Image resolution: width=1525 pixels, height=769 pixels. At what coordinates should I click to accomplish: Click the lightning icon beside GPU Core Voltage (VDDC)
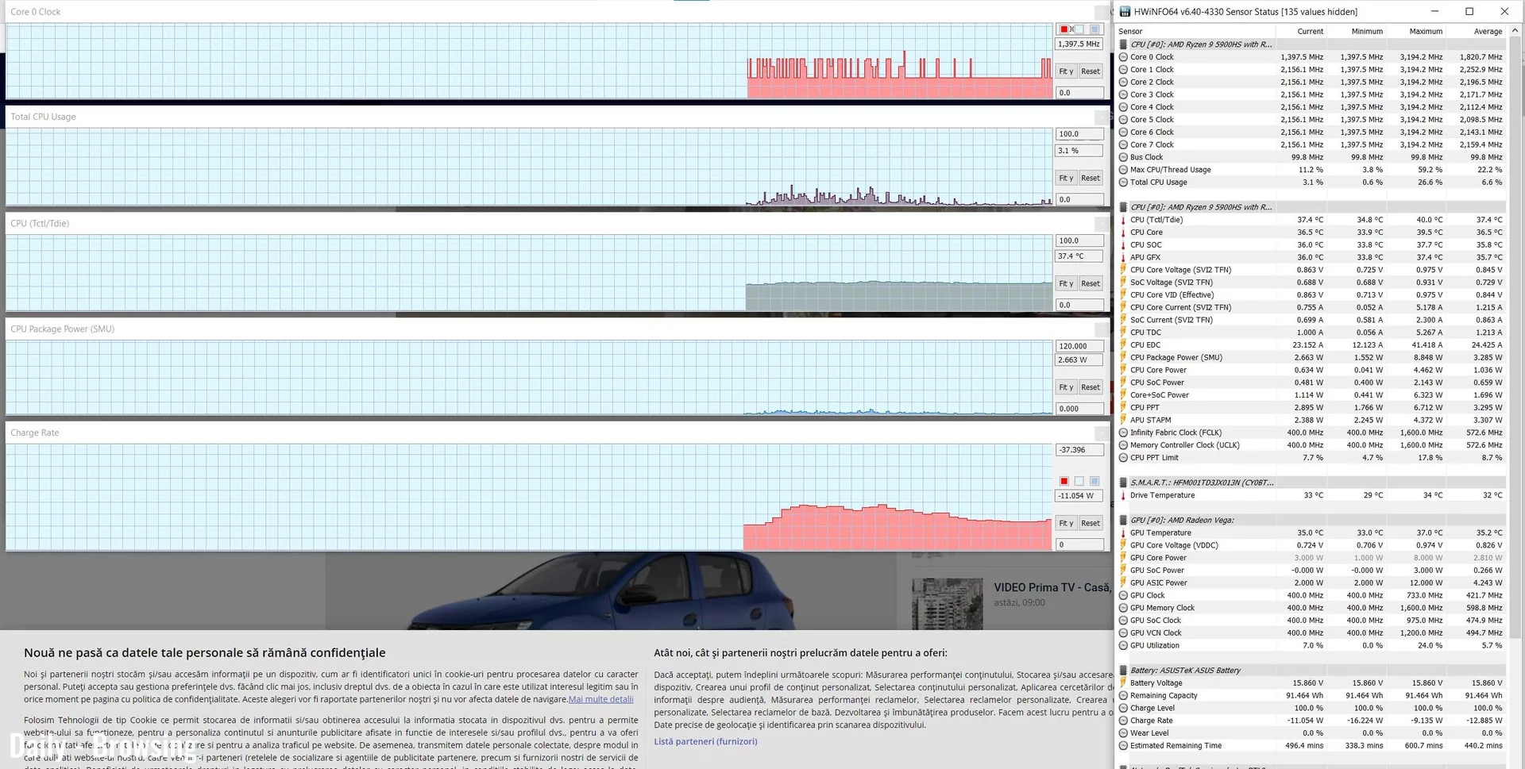(x=1123, y=545)
